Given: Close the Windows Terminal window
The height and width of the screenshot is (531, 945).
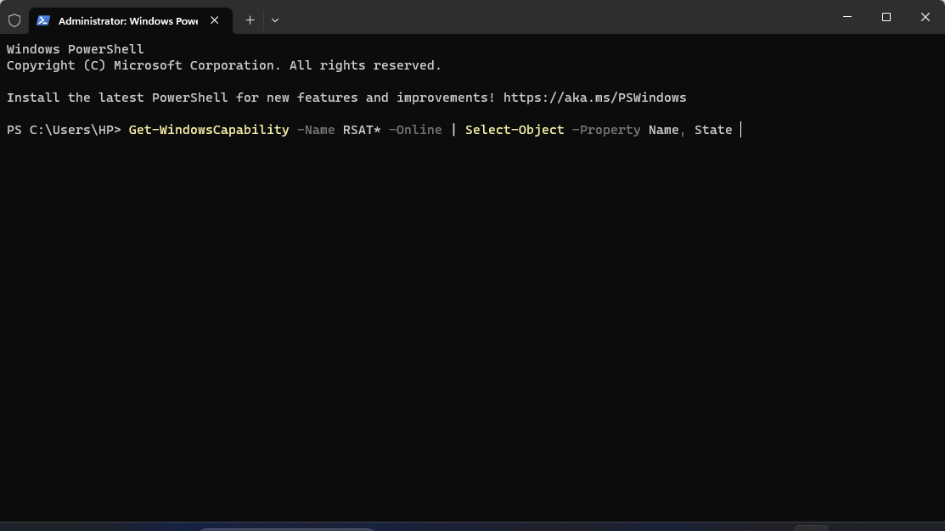Looking at the screenshot, I should [x=925, y=17].
